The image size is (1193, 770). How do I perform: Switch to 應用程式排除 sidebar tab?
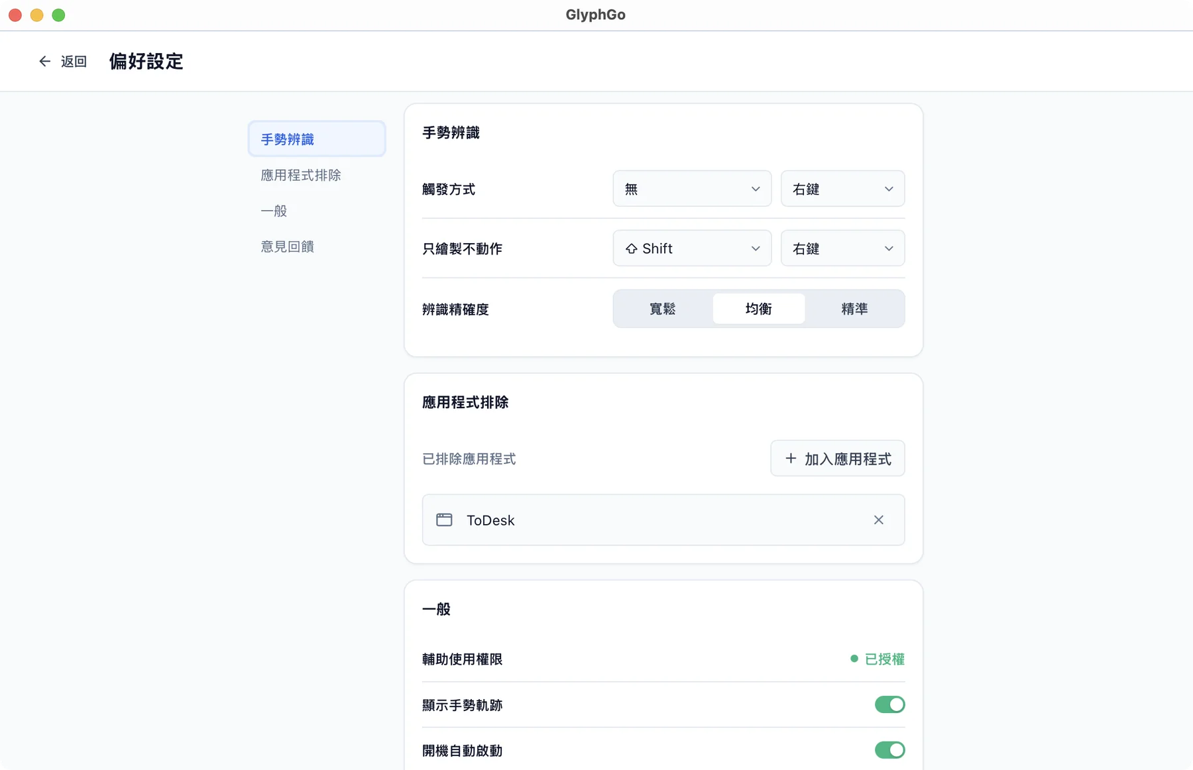pos(317,175)
